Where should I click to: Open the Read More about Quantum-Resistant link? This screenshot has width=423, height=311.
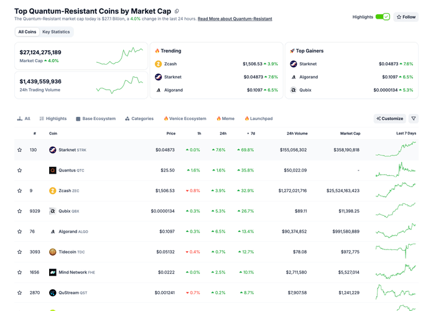(235, 19)
